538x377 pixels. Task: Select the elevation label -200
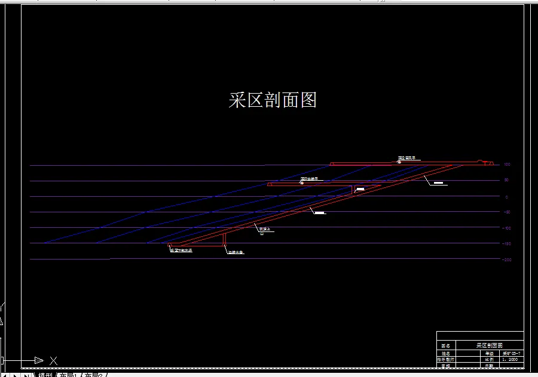click(507, 260)
